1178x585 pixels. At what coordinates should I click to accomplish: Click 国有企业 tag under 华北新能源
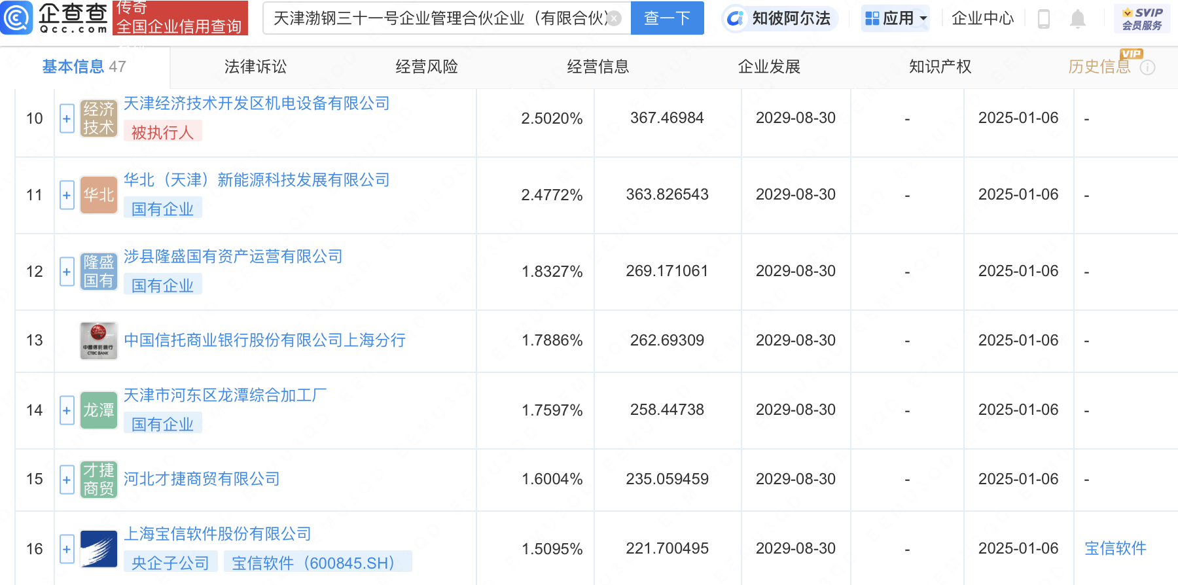tap(163, 209)
